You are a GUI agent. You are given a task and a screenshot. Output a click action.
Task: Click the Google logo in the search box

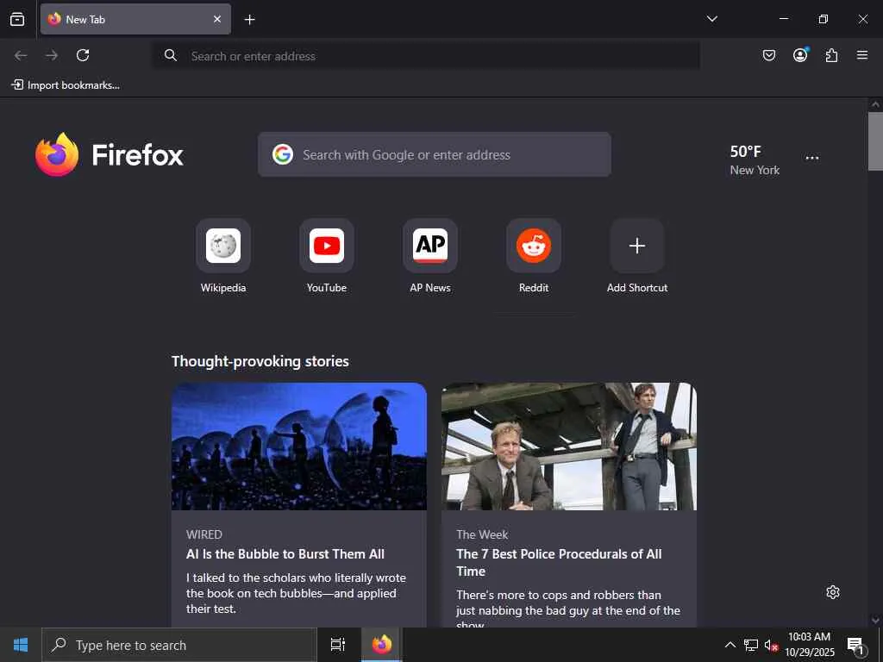pyautogui.click(x=283, y=154)
